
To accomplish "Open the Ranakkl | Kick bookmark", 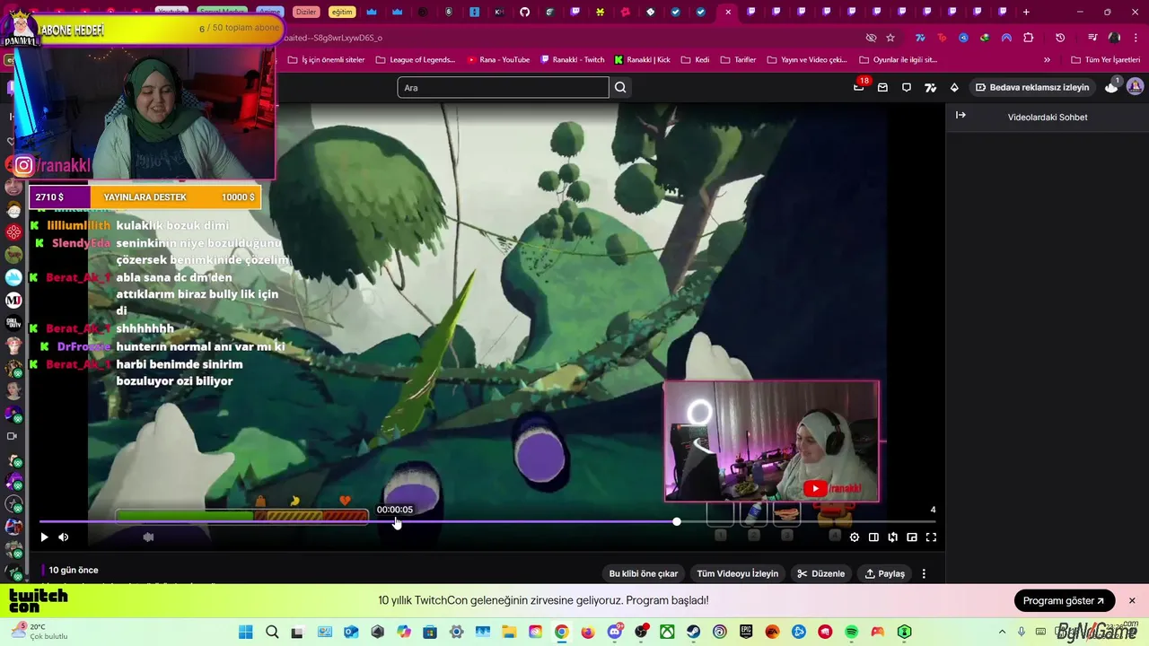I will pos(643,60).
